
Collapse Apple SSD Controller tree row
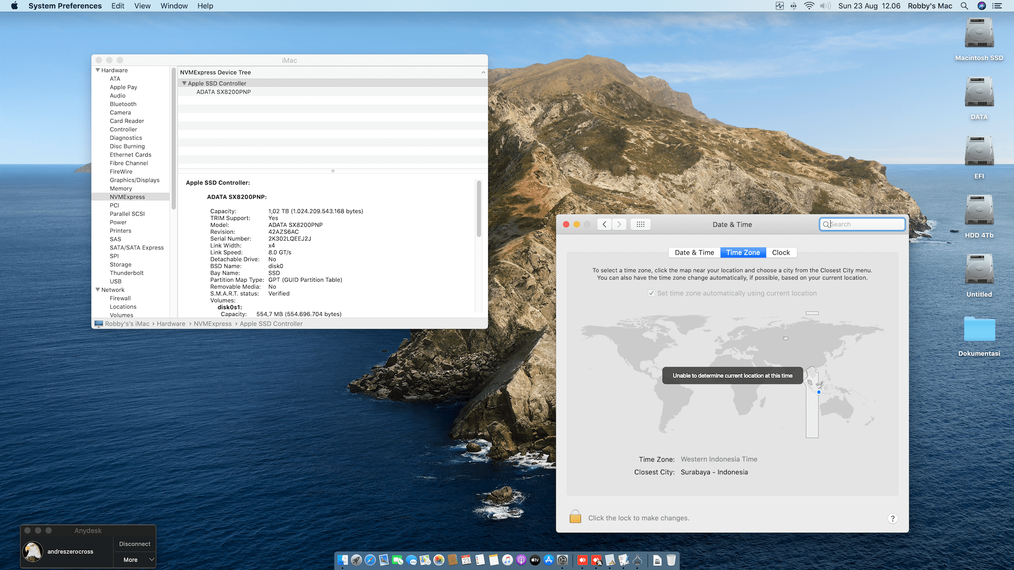click(184, 83)
